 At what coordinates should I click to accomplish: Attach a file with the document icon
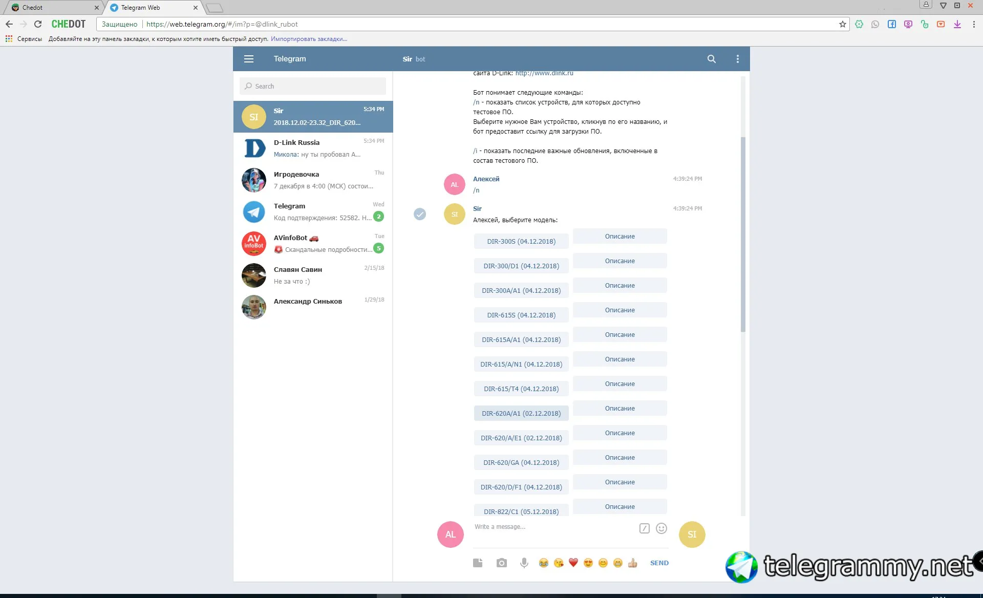(x=478, y=563)
